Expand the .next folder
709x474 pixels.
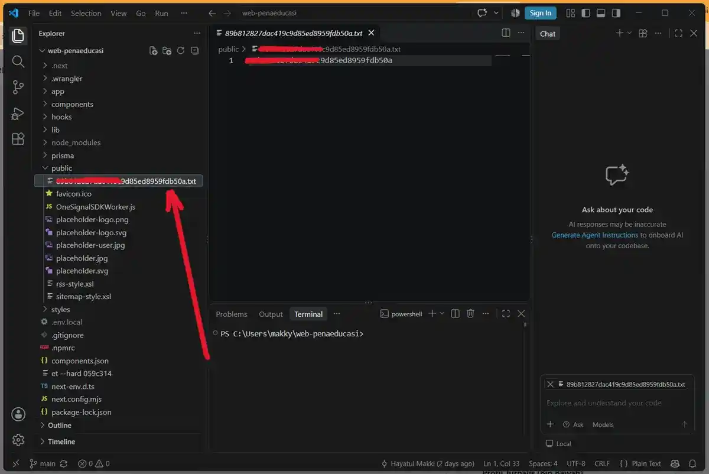pyautogui.click(x=59, y=66)
